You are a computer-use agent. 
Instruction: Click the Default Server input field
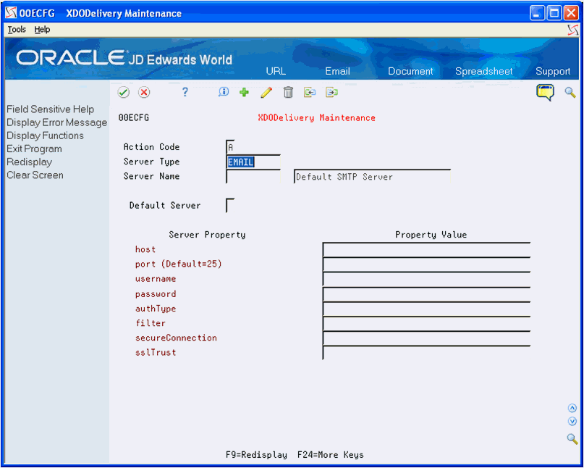pos(230,206)
